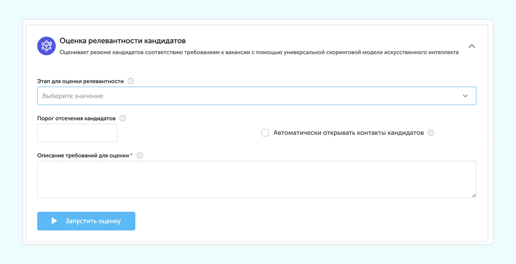Enable Автоматически открывать контакты кандидатов checkbox
This screenshot has height=264, width=516.
(x=265, y=133)
